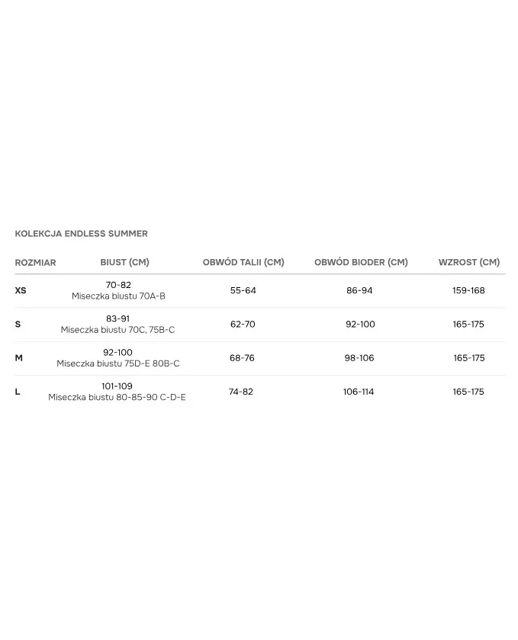Select the Miseczka biustu 70A-B text
Screen dimensions: 518x640
[x=118, y=296]
